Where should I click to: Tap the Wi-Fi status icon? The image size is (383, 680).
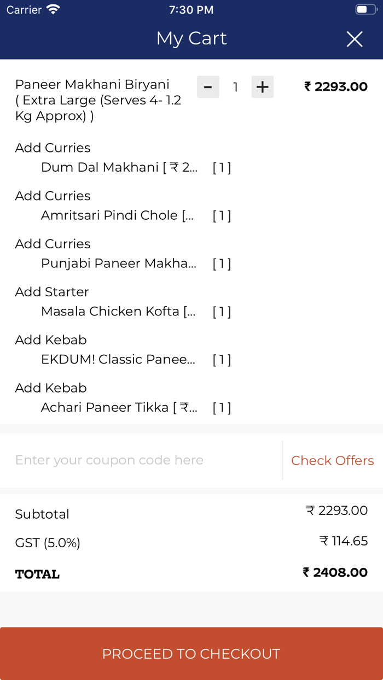coord(53,9)
